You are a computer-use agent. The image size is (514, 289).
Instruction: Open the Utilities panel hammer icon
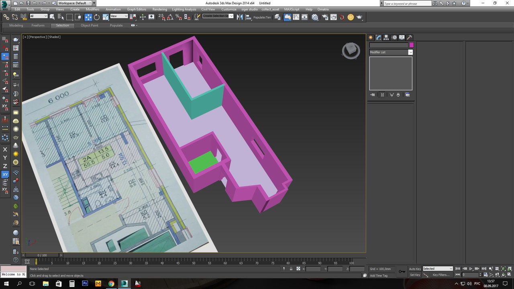pos(410,37)
